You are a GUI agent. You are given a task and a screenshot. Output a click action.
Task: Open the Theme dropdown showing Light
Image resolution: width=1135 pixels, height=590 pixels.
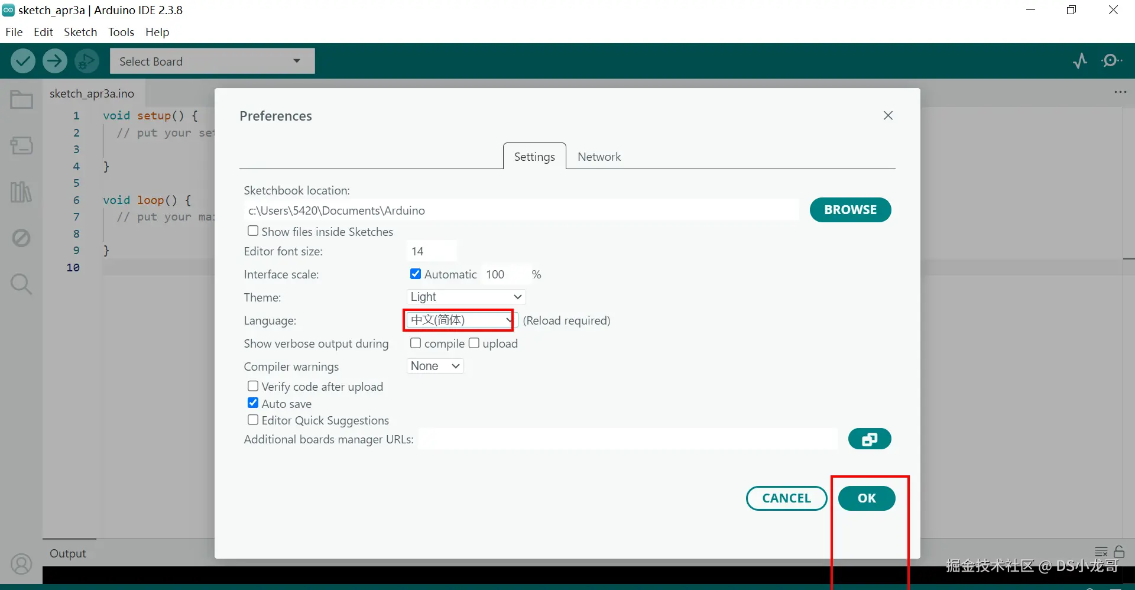point(466,297)
